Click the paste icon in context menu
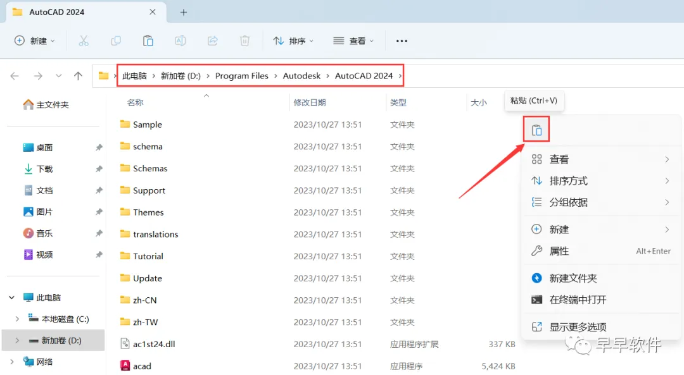This screenshot has height=375, width=684. [536, 130]
